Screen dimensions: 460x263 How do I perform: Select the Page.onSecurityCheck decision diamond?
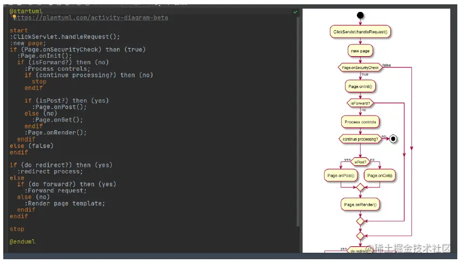click(x=360, y=68)
